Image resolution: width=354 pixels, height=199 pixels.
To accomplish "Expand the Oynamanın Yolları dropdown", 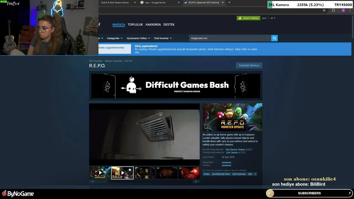I will 138,38.
